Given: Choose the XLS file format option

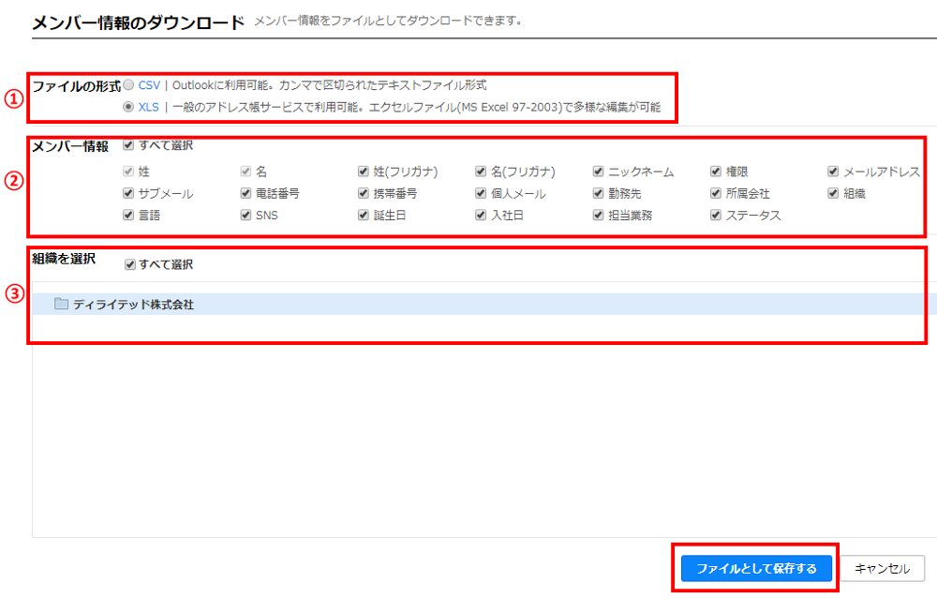Looking at the screenshot, I should pyautogui.click(x=128, y=108).
